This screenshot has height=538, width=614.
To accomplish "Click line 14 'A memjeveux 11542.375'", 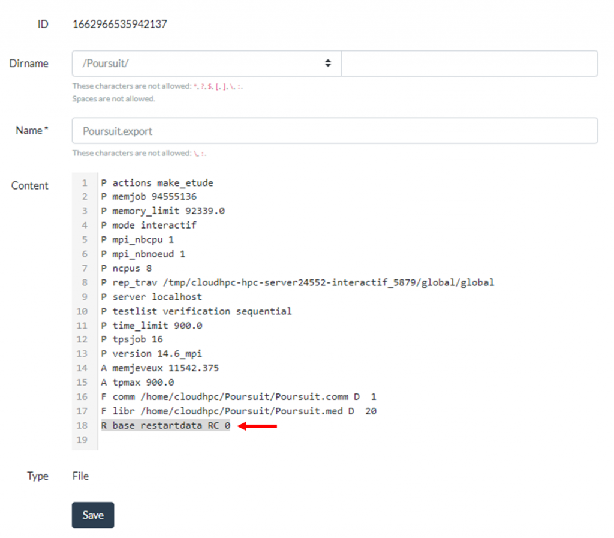I will coord(159,368).
